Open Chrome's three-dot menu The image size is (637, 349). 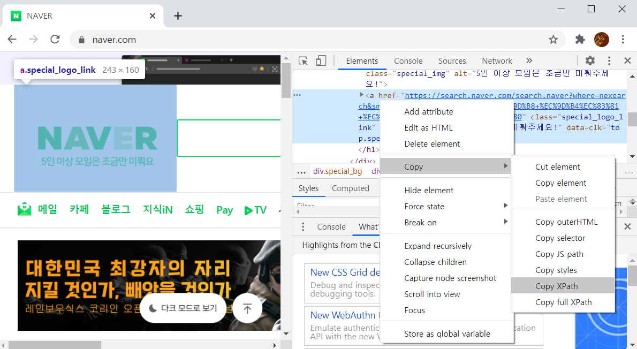click(623, 40)
